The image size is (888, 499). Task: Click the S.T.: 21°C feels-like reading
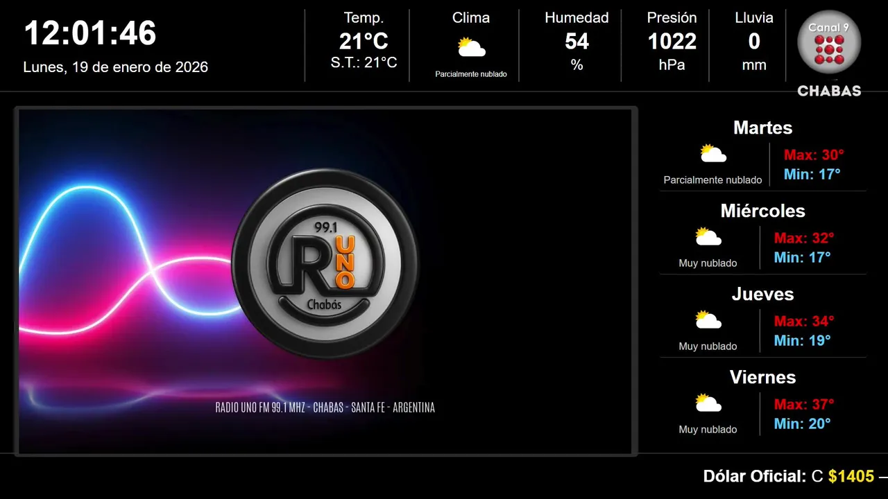tap(364, 63)
